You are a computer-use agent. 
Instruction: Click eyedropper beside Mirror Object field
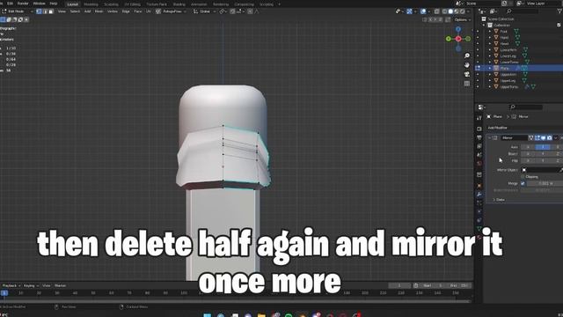pos(560,170)
